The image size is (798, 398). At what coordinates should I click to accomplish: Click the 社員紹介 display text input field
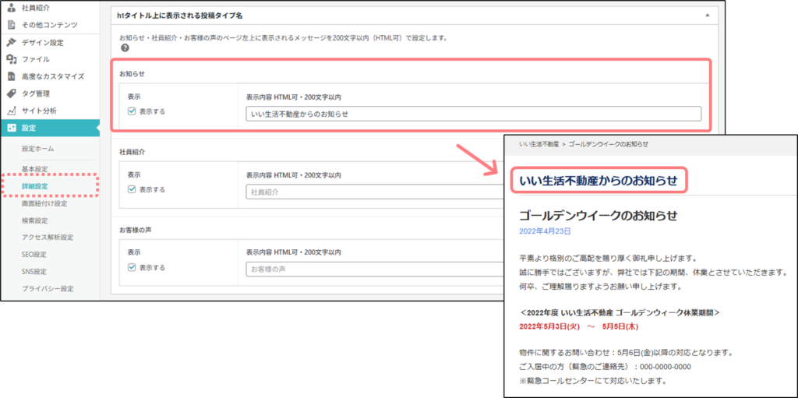pyautogui.click(x=374, y=192)
